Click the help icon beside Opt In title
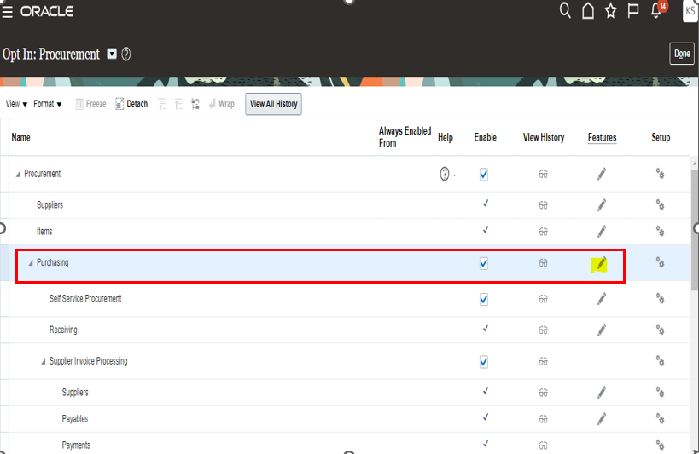Viewport: 699px width, 454px height. [126, 55]
